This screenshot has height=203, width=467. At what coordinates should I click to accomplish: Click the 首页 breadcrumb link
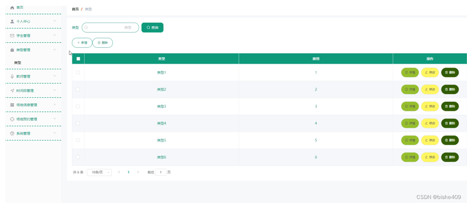coord(75,9)
